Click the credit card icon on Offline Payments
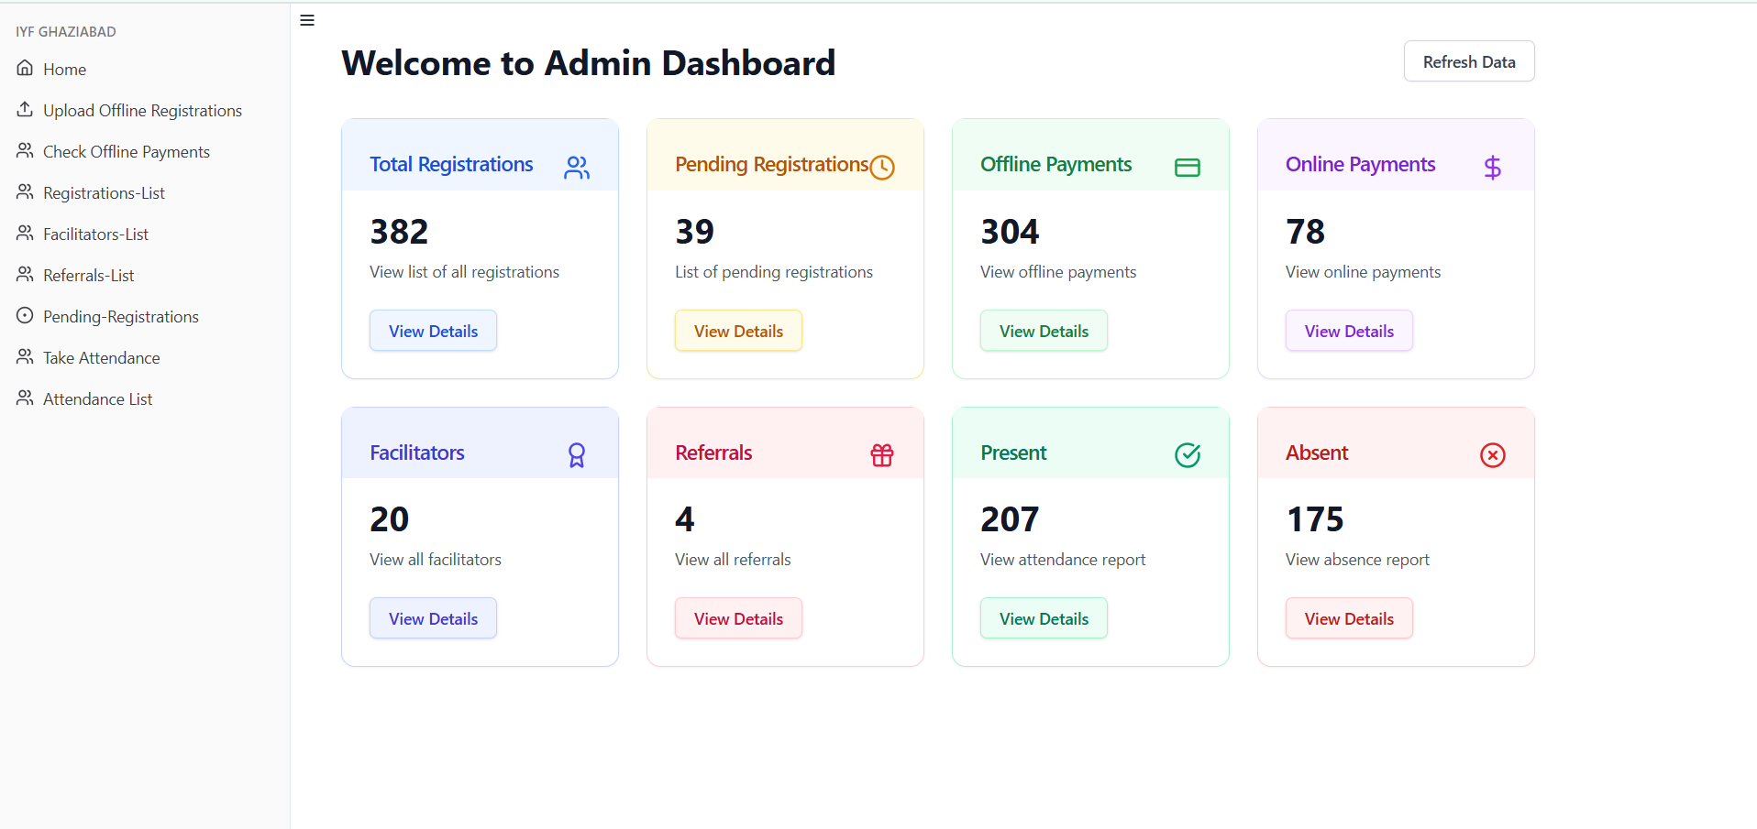Image resolution: width=1757 pixels, height=829 pixels. [x=1188, y=167]
